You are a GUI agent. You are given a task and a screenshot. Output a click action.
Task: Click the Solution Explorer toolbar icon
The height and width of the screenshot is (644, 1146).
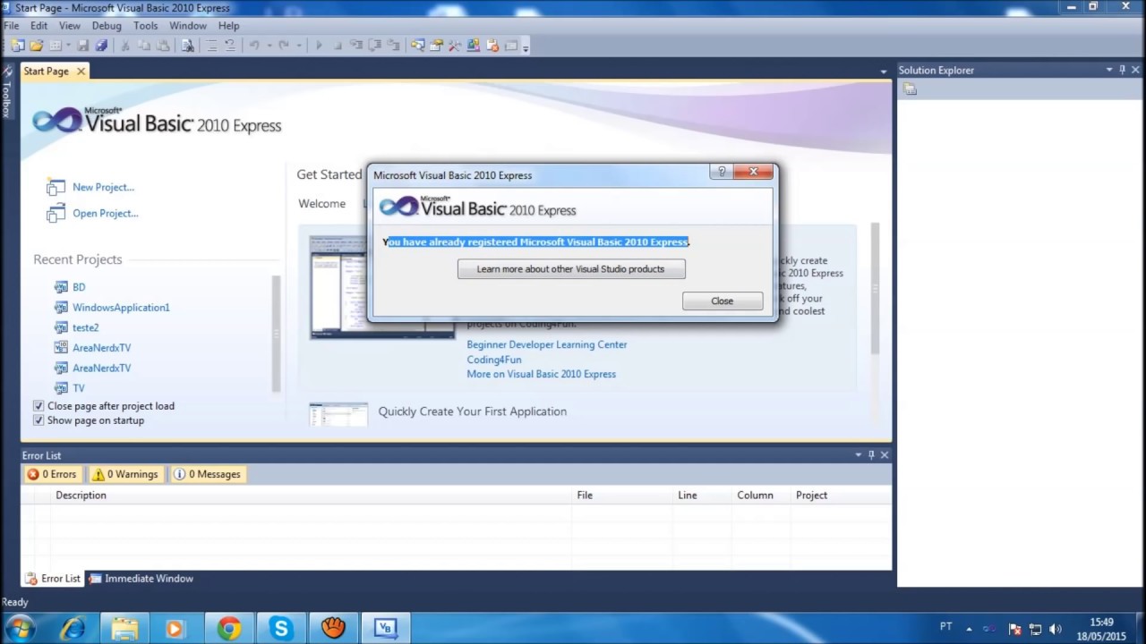pos(417,46)
